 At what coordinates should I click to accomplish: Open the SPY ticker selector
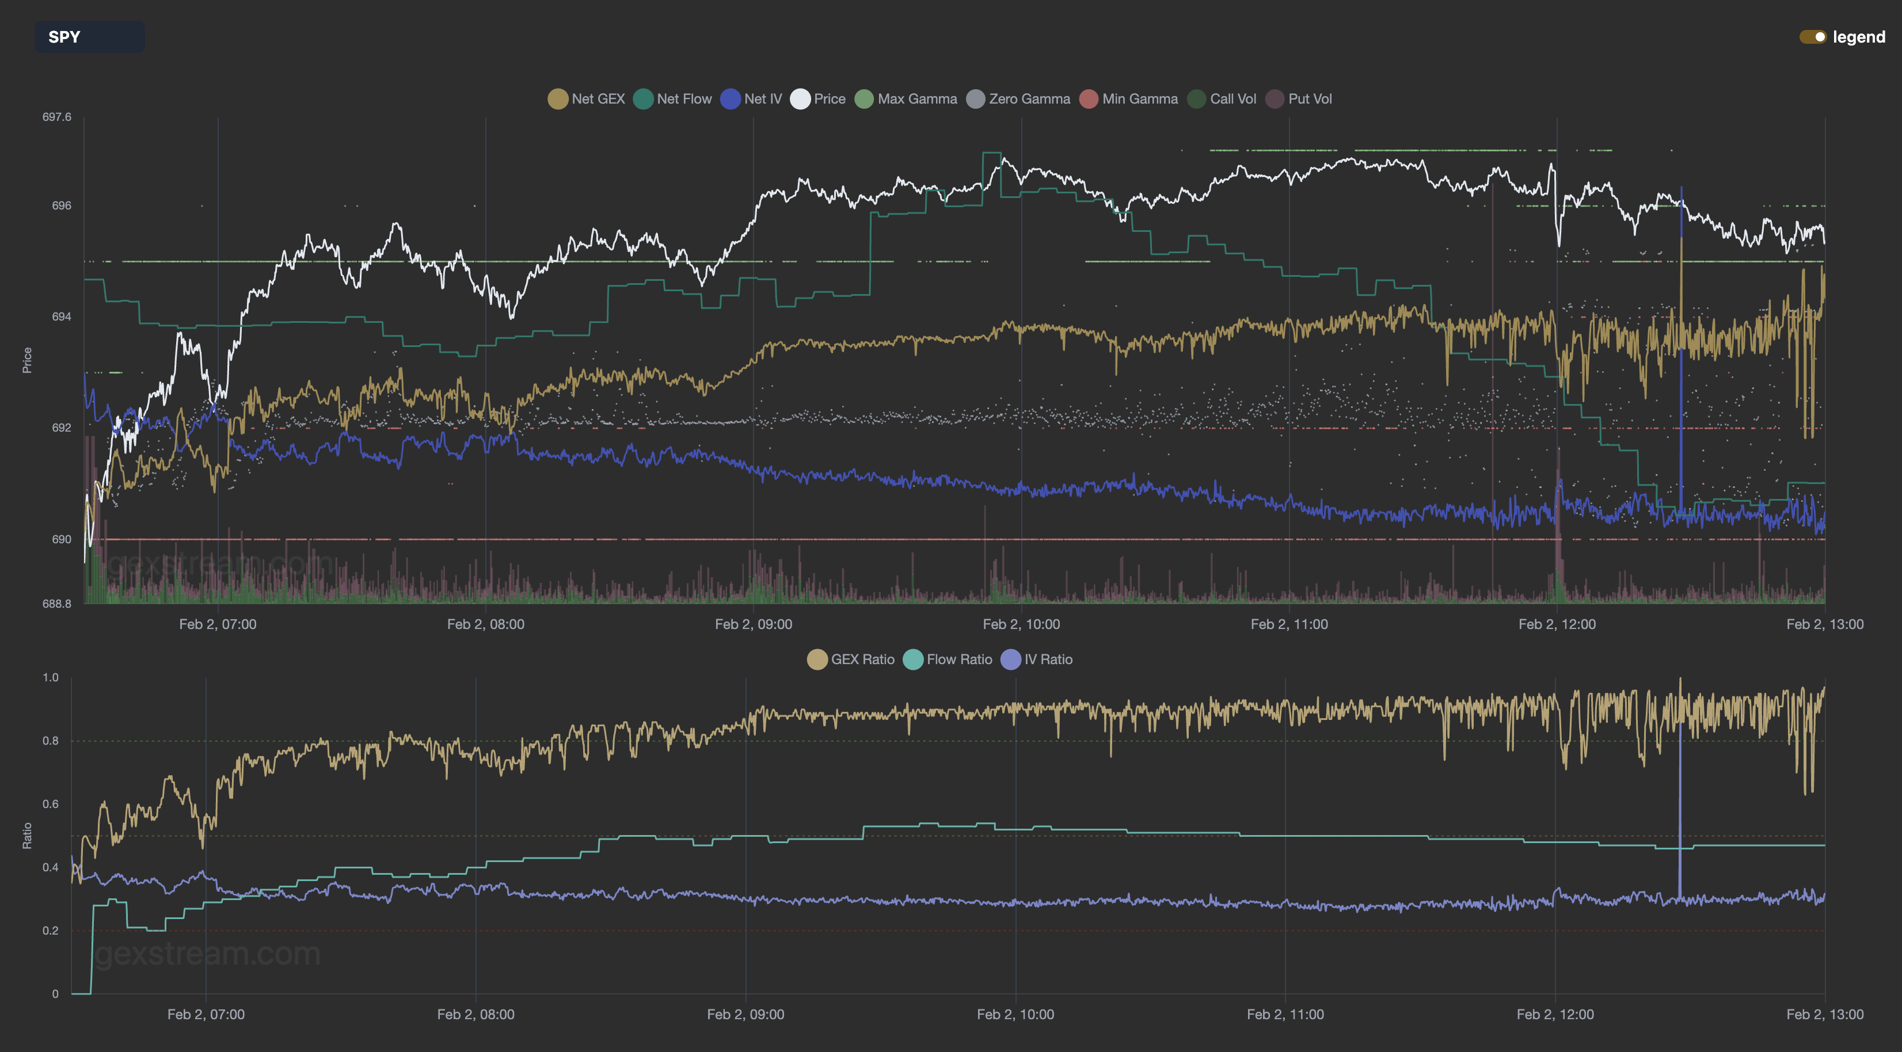coord(89,36)
